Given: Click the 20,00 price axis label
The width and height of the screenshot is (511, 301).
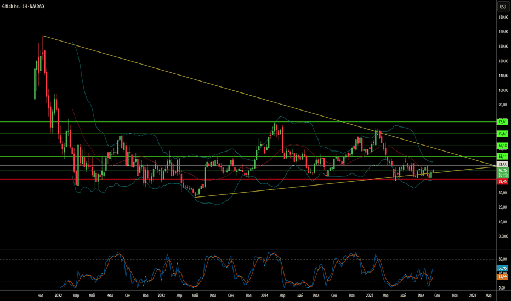Looking at the screenshot, I should [503, 207].
